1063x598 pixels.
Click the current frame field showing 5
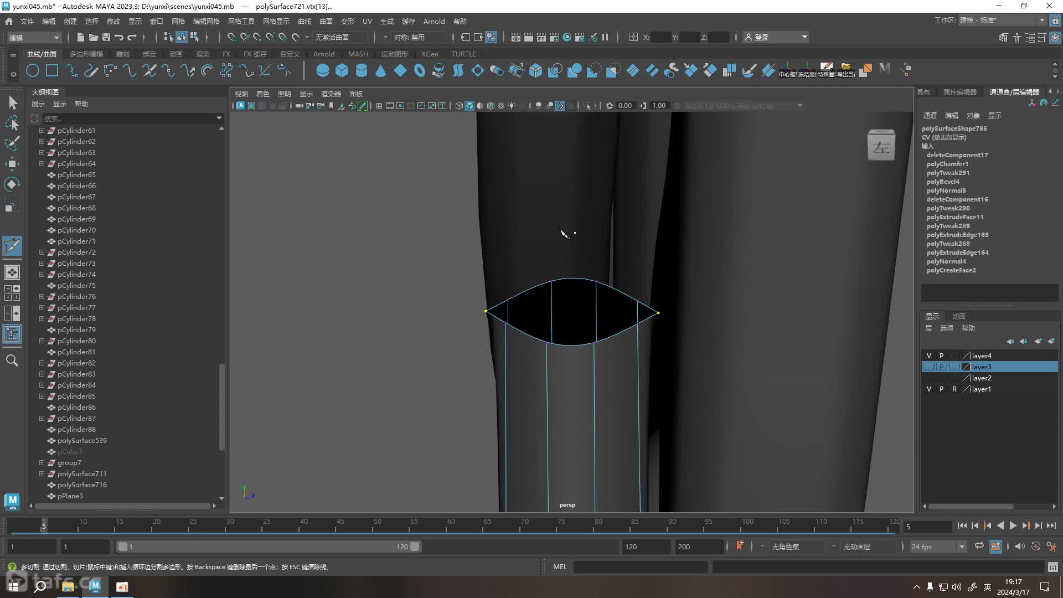point(927,527)
